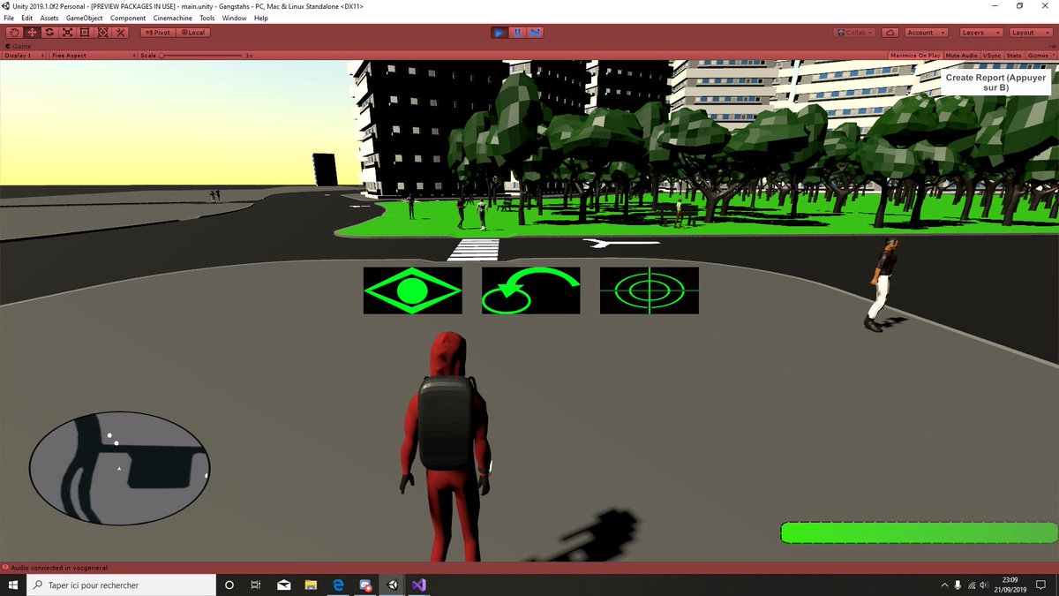Toggle VSync in Game view
This screenshot has width=1059, height=596.
pos(993,56)
